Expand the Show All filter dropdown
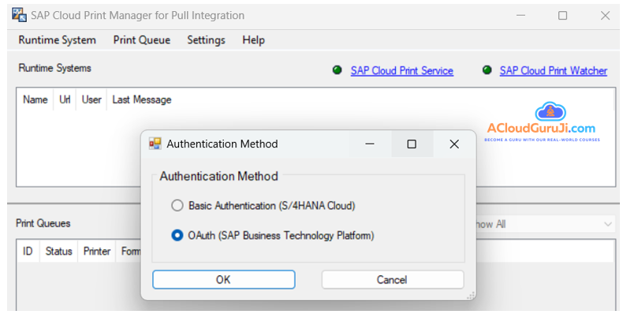The height and width of the screenshot is (318, 623). (x=606, y=225)
